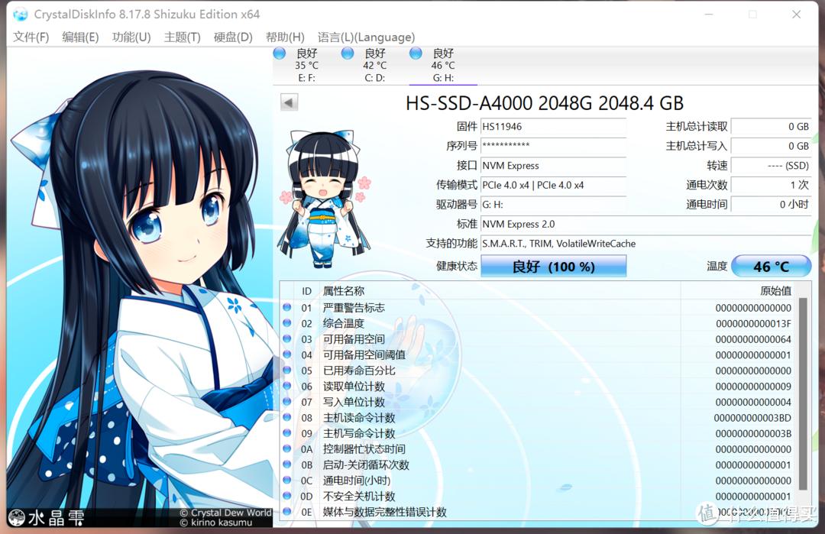Screen dimensions: 825x534
Task: Open the 硬盘(D) disk selection menu
Action: (232, 37)
